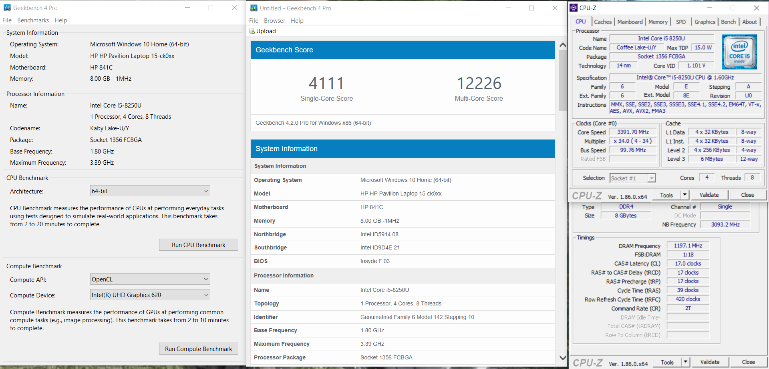Switch to the About tab
769x369 pixels.
point(749,22)
